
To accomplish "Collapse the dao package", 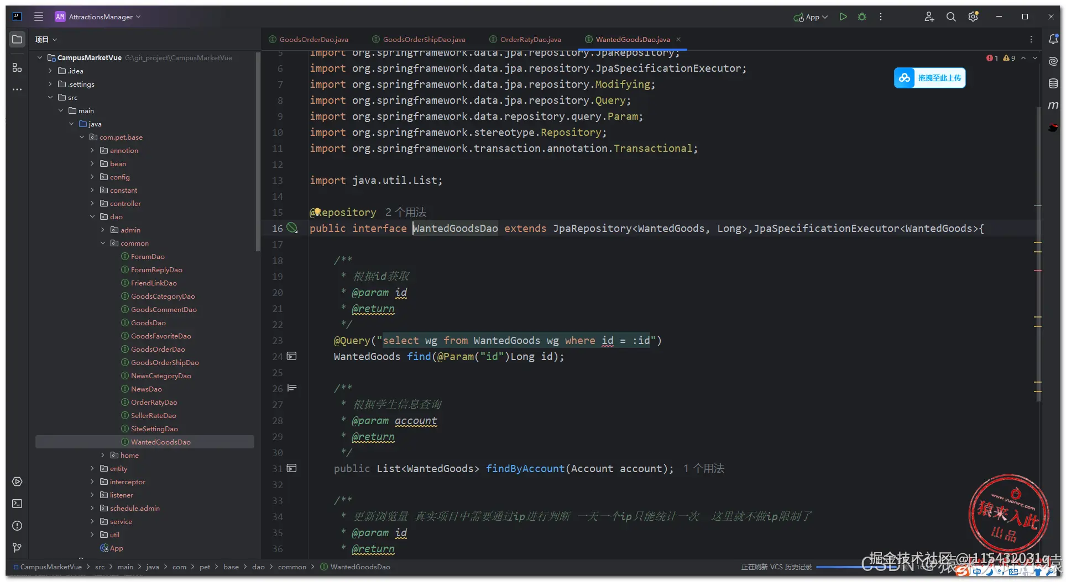I will pyautogui.click(x=92, y=216).
